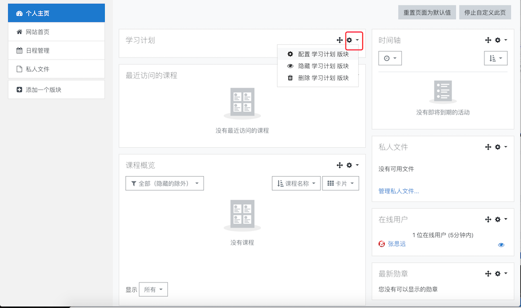This screenshot has height=308, width=521.
Task: Open the 管理私人文件... link
Action: tap(398, 191)
